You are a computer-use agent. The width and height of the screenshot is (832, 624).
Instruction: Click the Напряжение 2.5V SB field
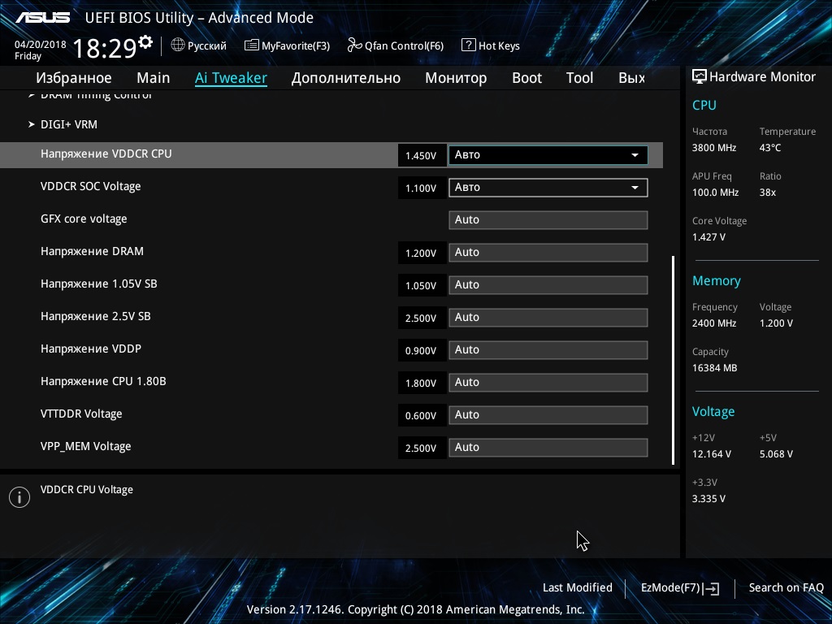[548, 318]
